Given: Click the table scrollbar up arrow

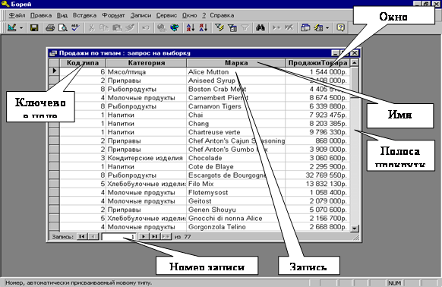Looking at the screenshot, I should (355, 62).
